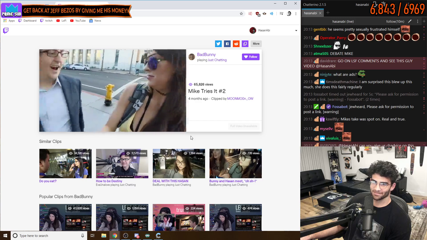Open the popular clip with 43,928 views

point(65,217)
